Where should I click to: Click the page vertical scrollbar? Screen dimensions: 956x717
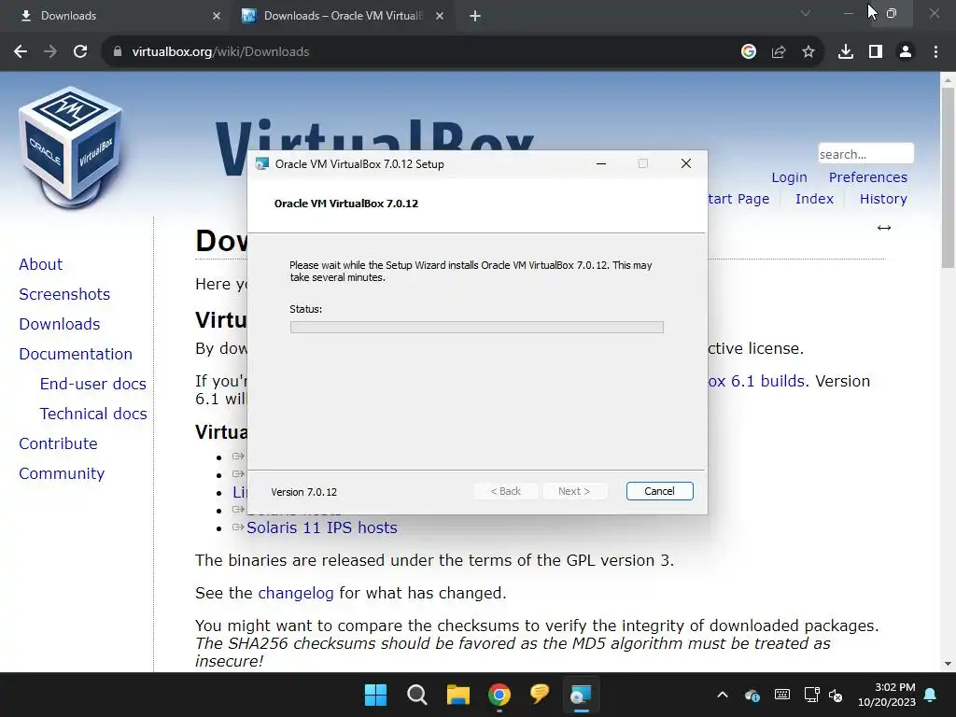948,176
